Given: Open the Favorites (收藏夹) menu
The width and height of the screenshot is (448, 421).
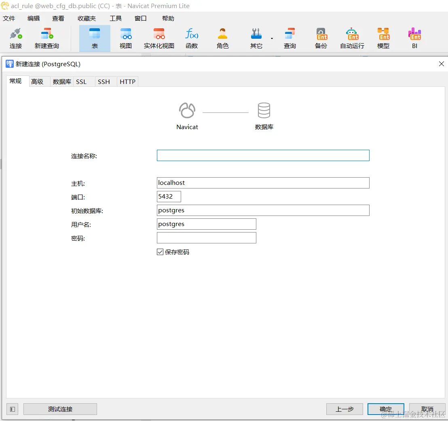Looking at the screenshot, I should coord(87,19).
